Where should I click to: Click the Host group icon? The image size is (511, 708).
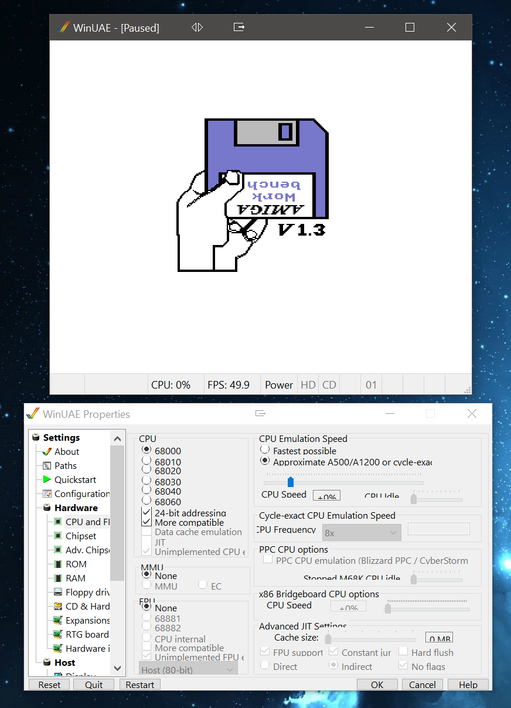[x=47, y=662]
